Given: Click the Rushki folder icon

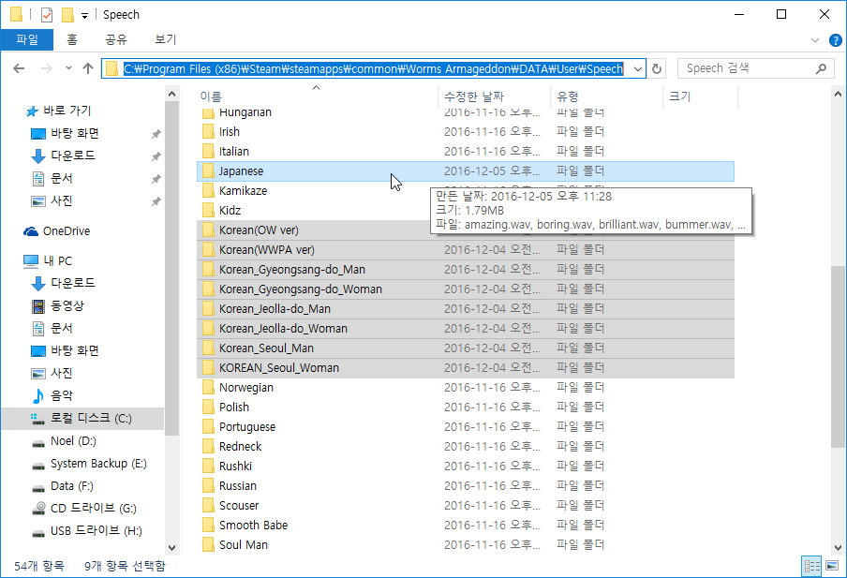Looking at the screenshot, I should (x=208, y=467).
